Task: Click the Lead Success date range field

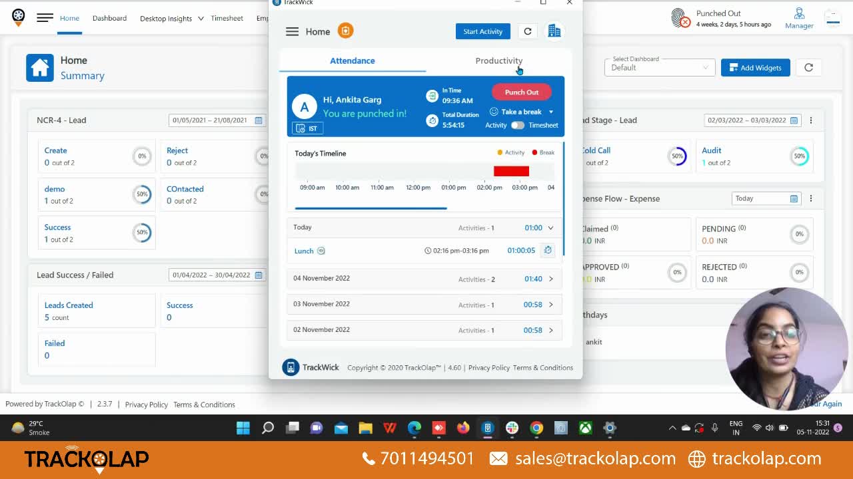Action: coord(217,275)
